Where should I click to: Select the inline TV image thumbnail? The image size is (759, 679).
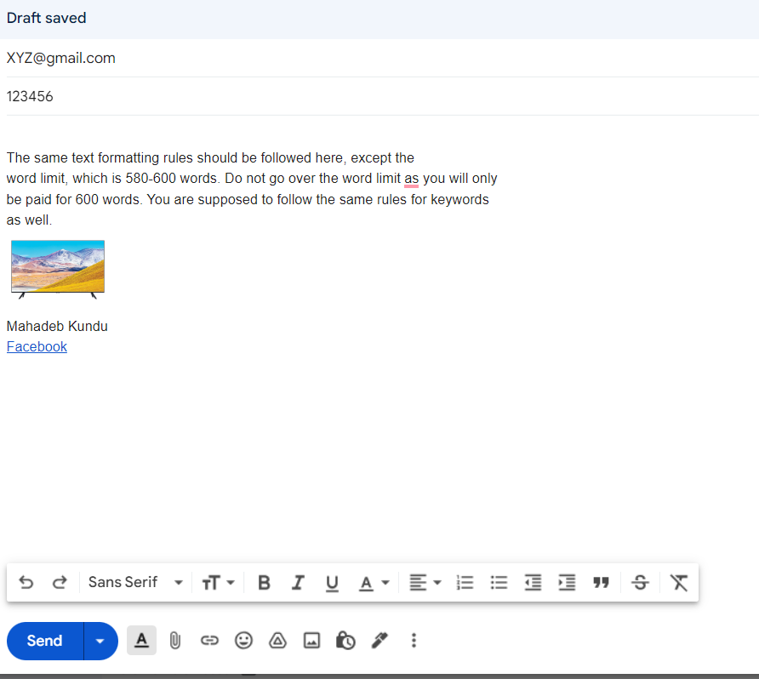pos(58,269)
